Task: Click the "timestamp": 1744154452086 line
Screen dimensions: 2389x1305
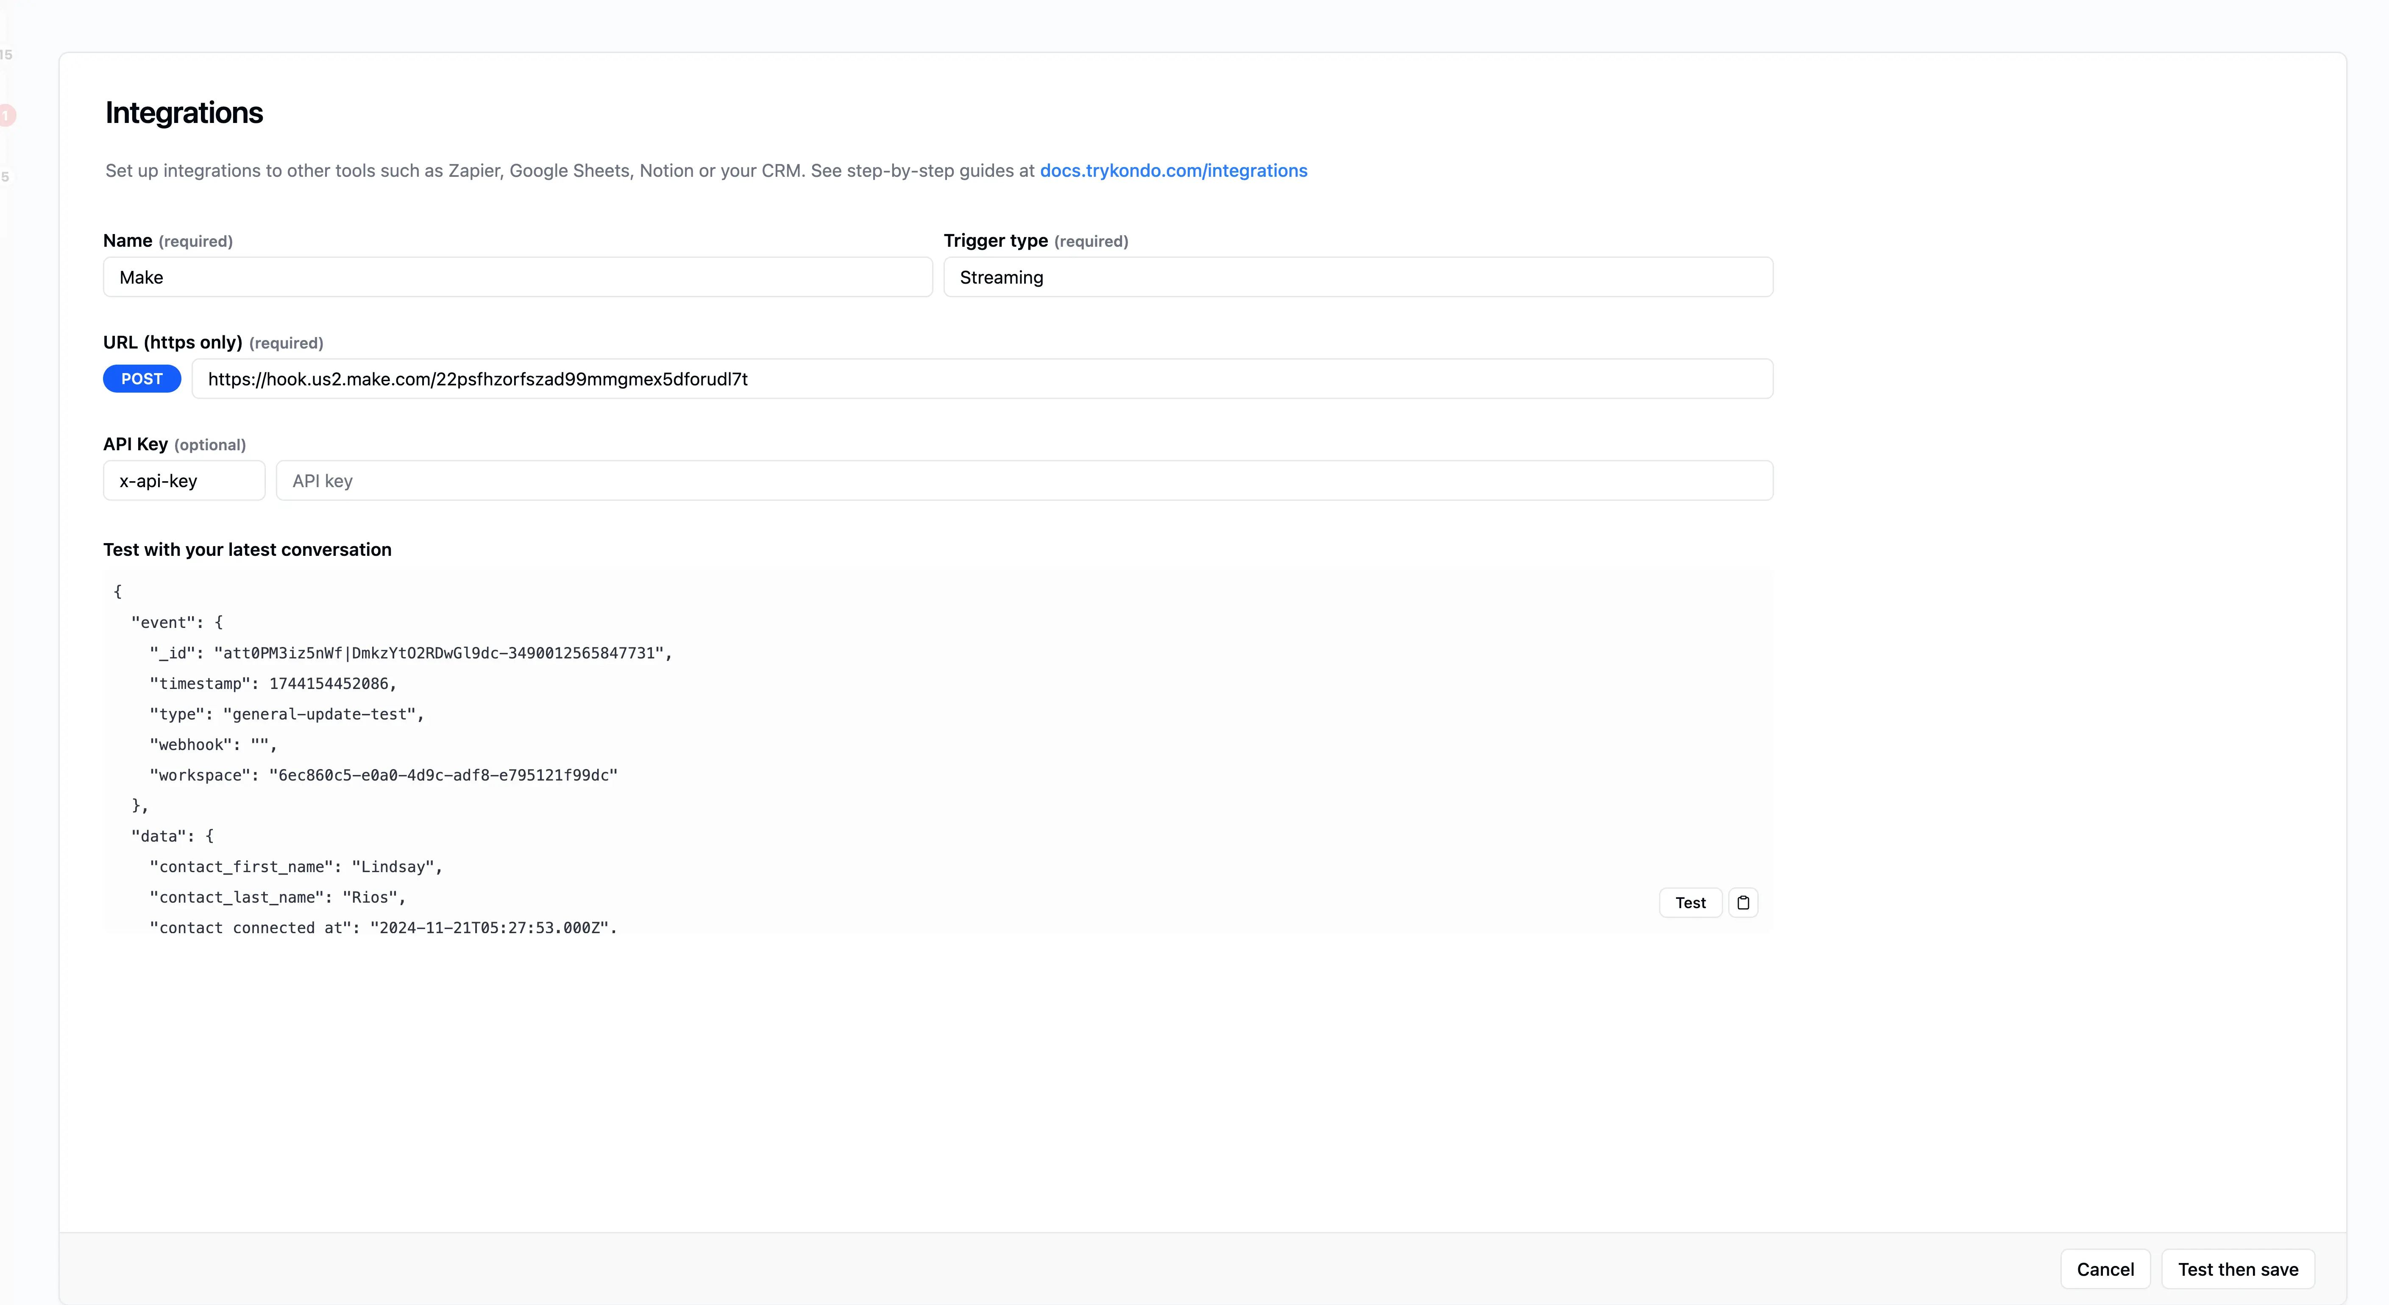Action: tap(273, 683)
